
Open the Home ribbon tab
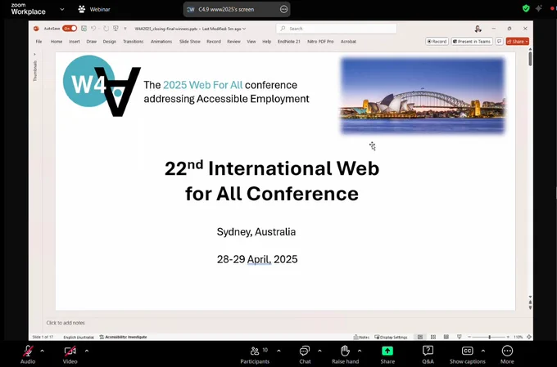tap(57, 42)
